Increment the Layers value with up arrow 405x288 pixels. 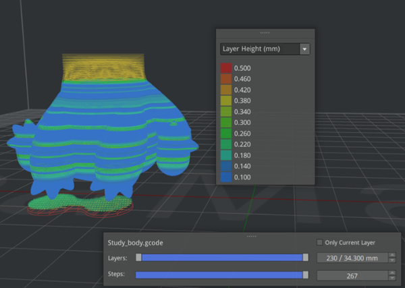pos(392,255)
